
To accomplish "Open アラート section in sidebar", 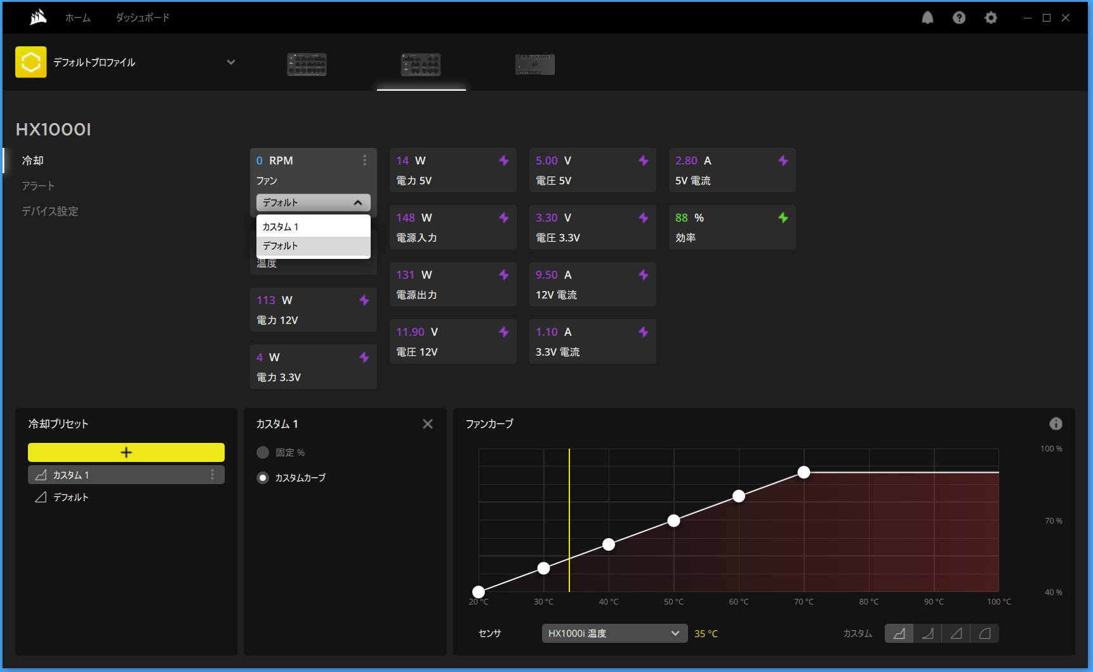I will (x=38, y=186).
